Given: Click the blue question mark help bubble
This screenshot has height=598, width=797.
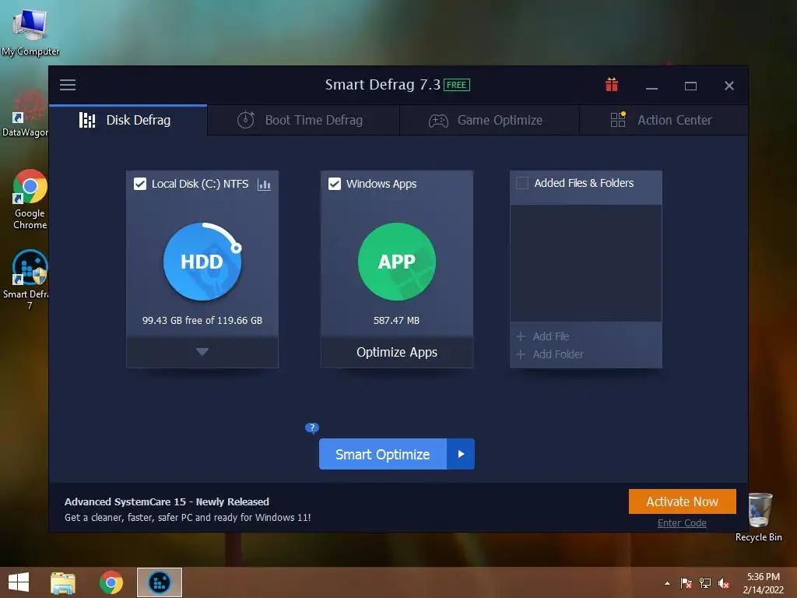Looking at the screenshot, I should (311, 427).
